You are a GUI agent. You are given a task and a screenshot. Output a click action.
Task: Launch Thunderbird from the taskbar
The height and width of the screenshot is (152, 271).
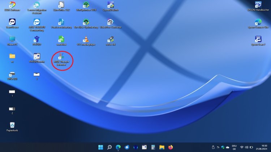tap(127, 147)
